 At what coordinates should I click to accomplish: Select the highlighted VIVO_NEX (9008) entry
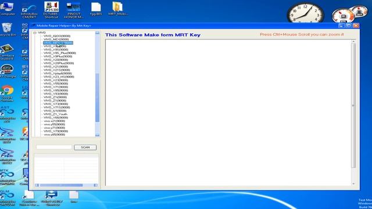58,43
